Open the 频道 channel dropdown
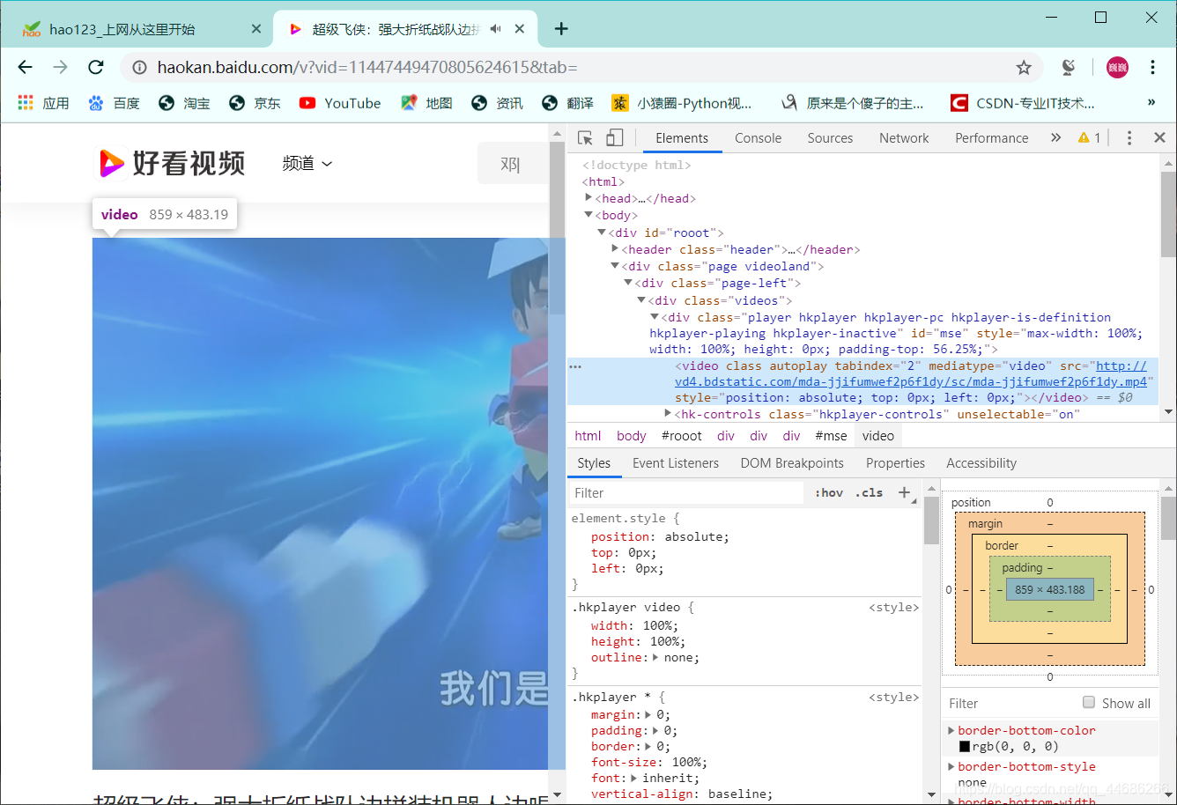 (x=307, y=164)
